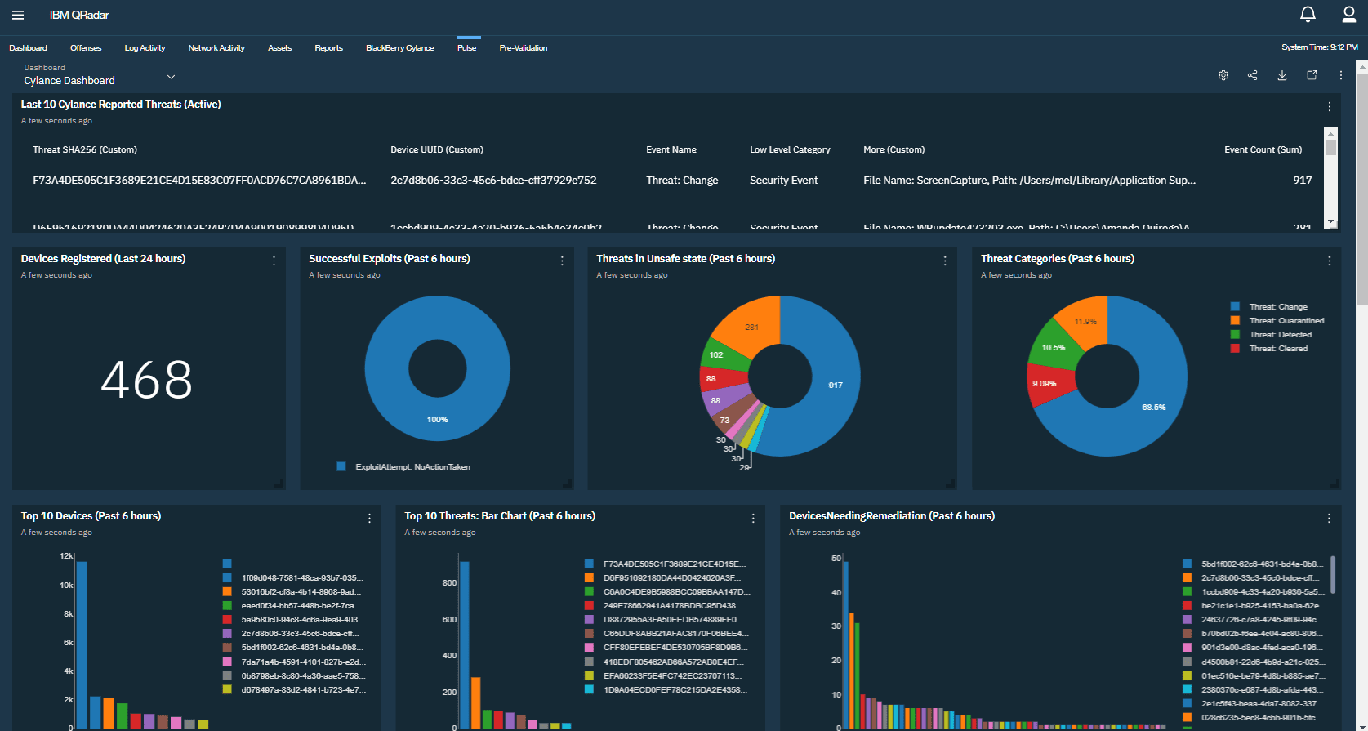
Task: Open the BlackBerry Cylance tab
Action: point(400,48)
